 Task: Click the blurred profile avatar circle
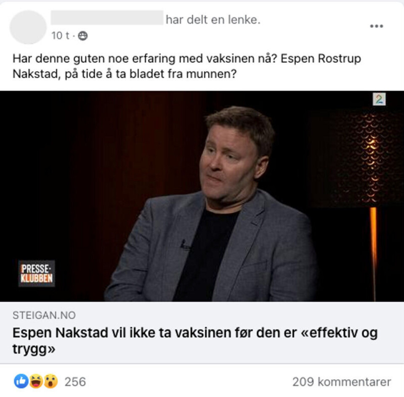pyautogui.click(x=28, y=27)
